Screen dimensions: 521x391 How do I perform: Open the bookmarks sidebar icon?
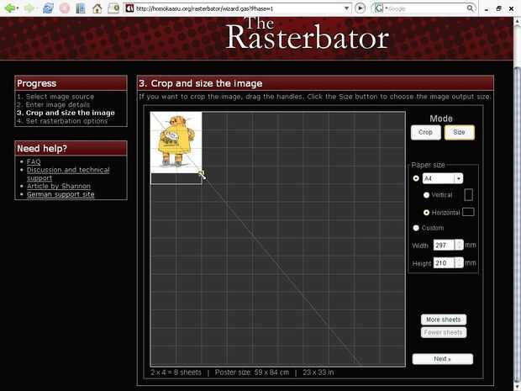[x=81, y=8]
